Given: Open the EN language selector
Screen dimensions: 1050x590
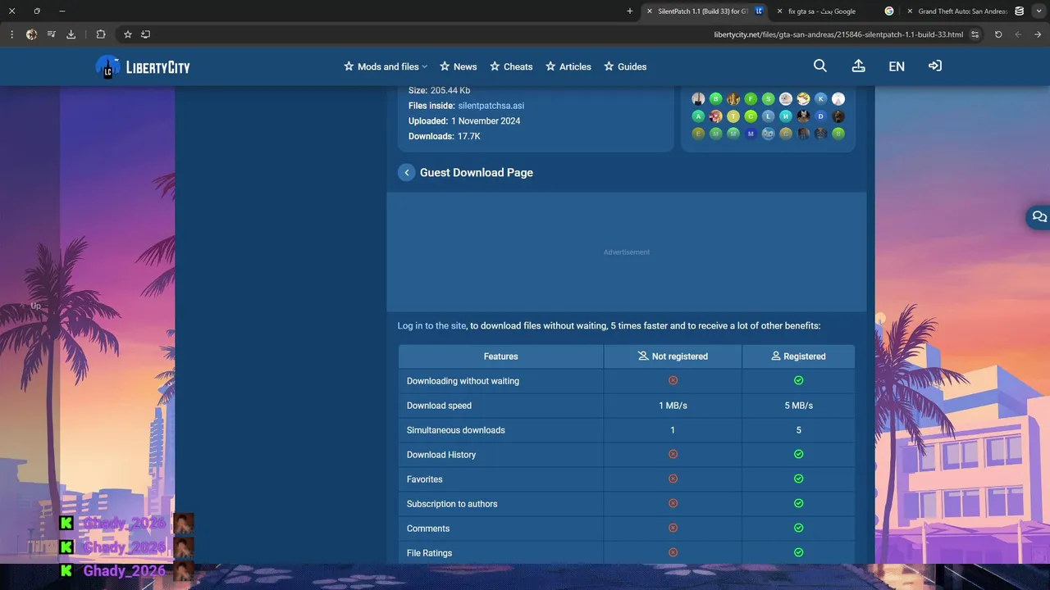Looking at the screenshot, I should 897,66.
